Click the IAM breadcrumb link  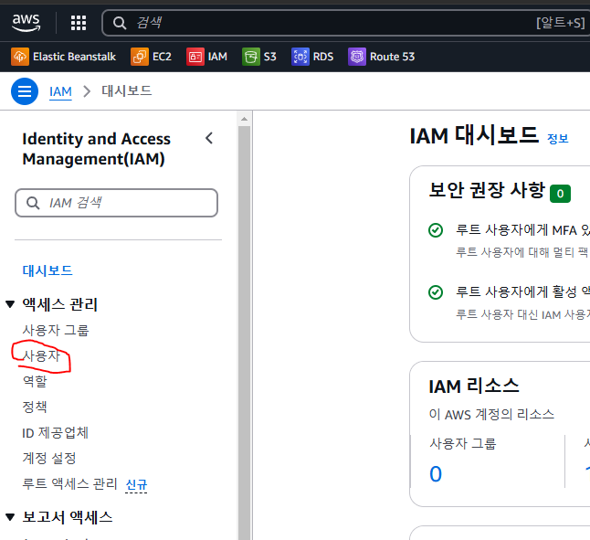coord(60,91)
